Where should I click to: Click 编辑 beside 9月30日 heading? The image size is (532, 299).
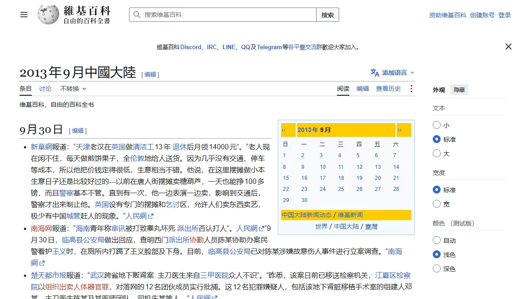78,131
